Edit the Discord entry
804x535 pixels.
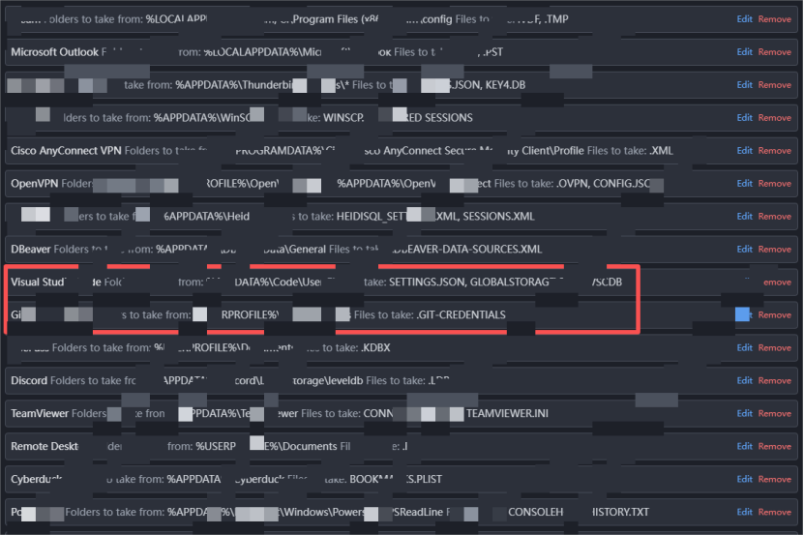pyautogui.click(x=744, y=380)
